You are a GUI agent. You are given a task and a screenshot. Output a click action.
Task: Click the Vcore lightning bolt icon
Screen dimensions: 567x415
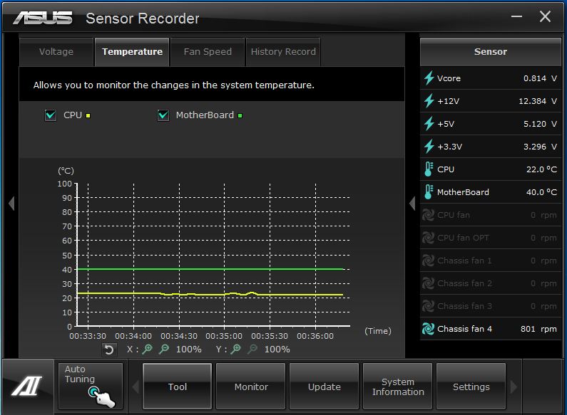[429, 78]
